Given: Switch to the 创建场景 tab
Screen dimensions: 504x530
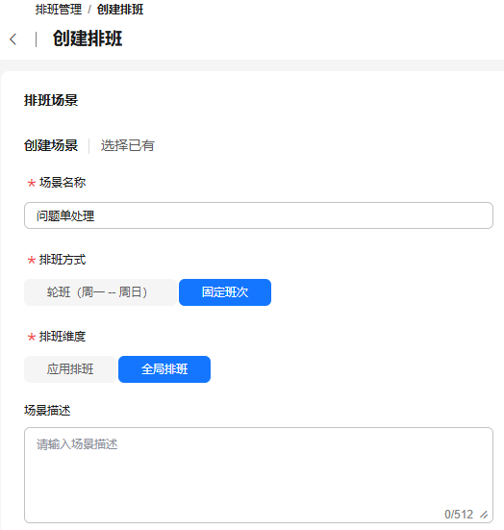Looking at the screenshot, I should (x=51, y=145).
